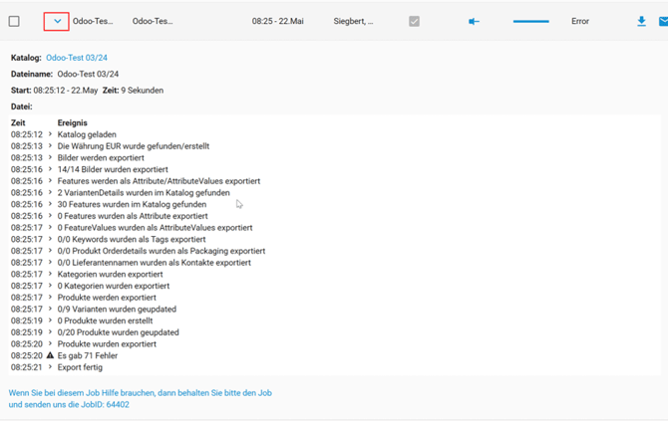Click the "Siegbert, ..." user cell in the job row
Image resolution: width=668 pixels, height=425 pixels.
click(353, 21)
